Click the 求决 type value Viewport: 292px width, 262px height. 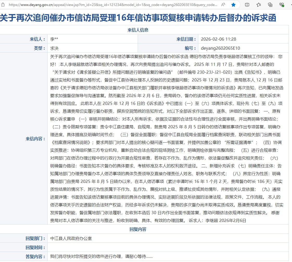[54, 48]
